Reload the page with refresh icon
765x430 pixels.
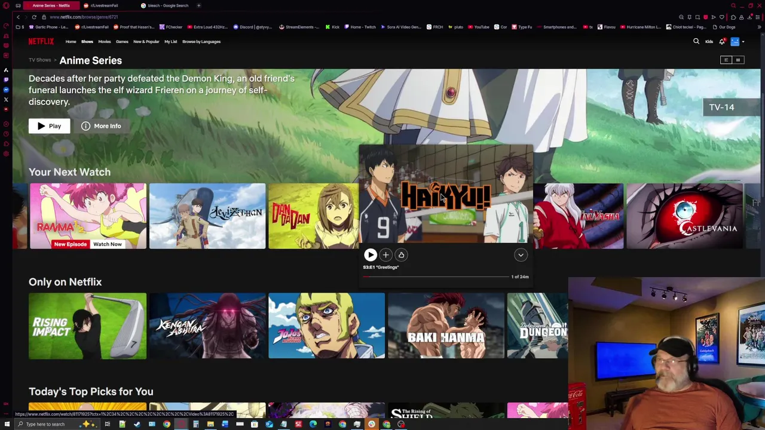[x=34, y=17]
